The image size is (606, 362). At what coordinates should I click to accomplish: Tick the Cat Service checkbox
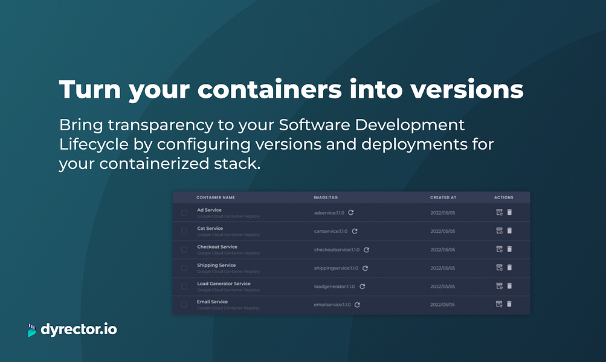pos(184,232)
